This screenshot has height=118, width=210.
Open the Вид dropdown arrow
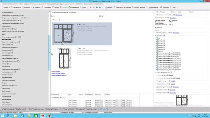[176, 7]
